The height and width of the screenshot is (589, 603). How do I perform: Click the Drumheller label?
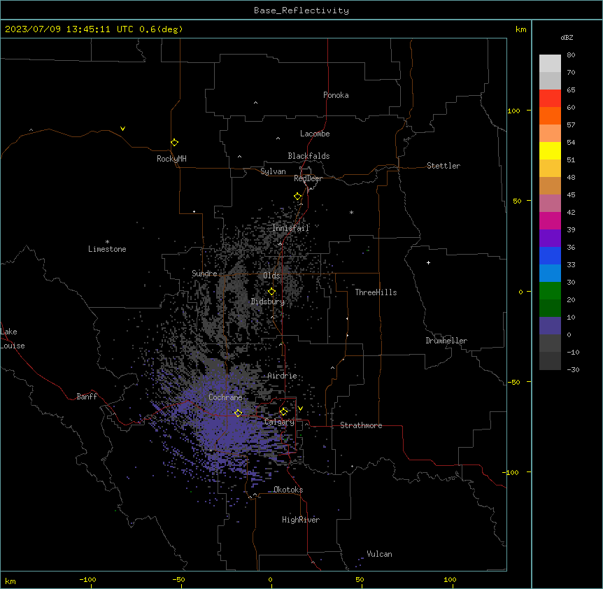(x=446, y=341)
